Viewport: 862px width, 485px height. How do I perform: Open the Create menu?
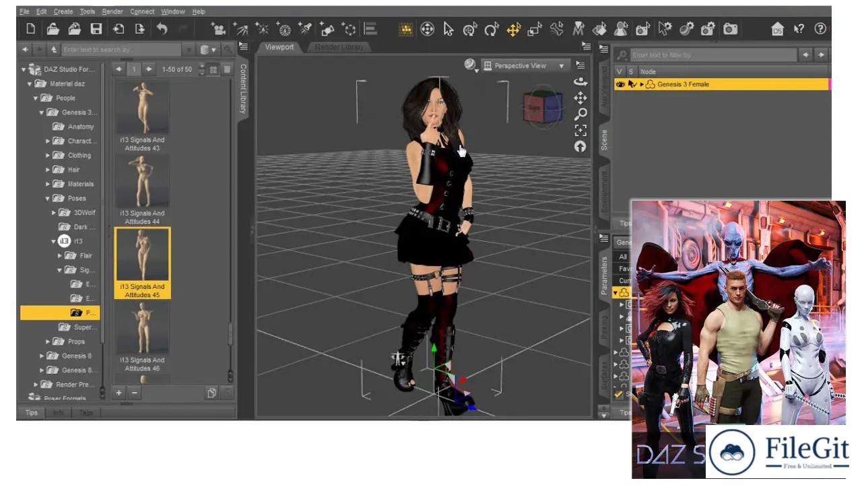pyautogui.click(x=63, y=11)
